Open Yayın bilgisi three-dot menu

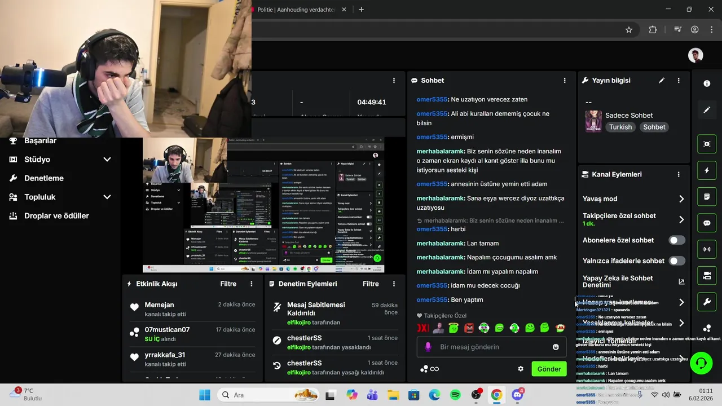679,81
